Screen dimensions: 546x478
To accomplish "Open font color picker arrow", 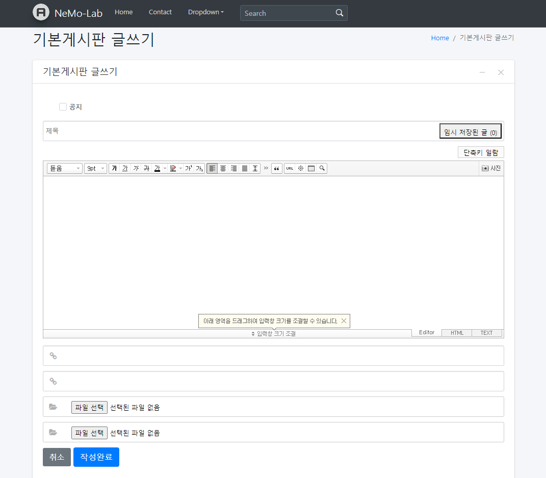I will click(165, 168).
